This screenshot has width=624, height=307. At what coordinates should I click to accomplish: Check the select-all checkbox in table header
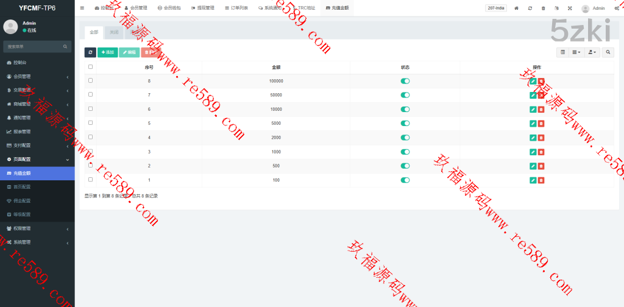tap(91, 67)
